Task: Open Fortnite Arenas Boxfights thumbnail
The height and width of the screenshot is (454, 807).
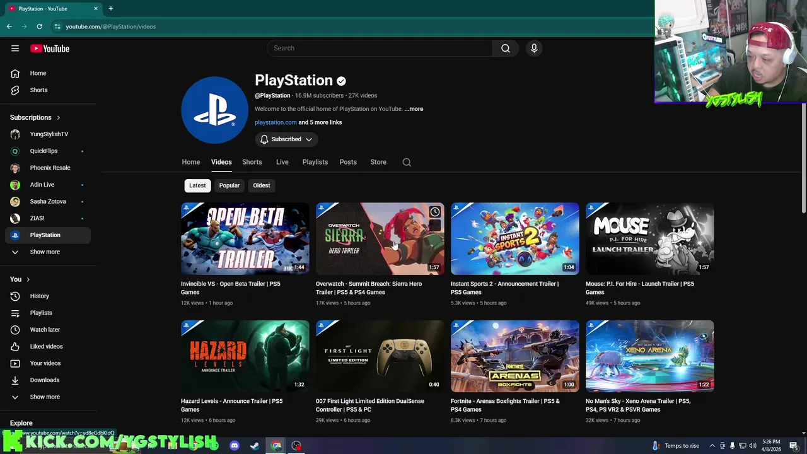Action: [515, 356]
